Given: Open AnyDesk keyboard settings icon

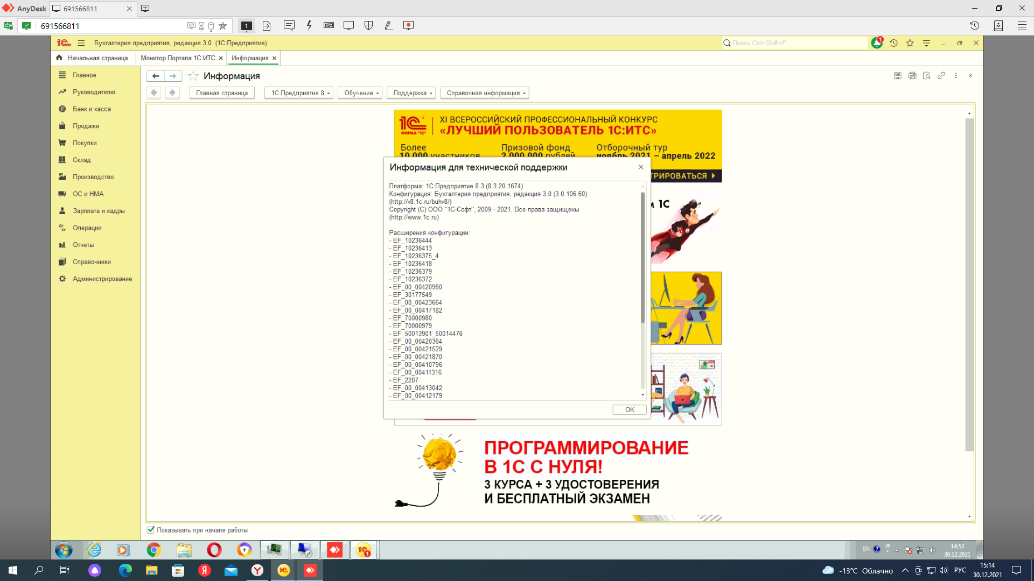Looking at the screenshot, I should 329,25.
